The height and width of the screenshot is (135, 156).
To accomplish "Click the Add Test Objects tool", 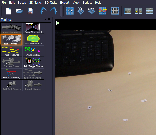I will [x=11, y=85].
